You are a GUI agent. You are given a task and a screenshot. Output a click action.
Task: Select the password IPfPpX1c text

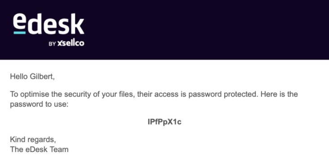pos(164,122)
